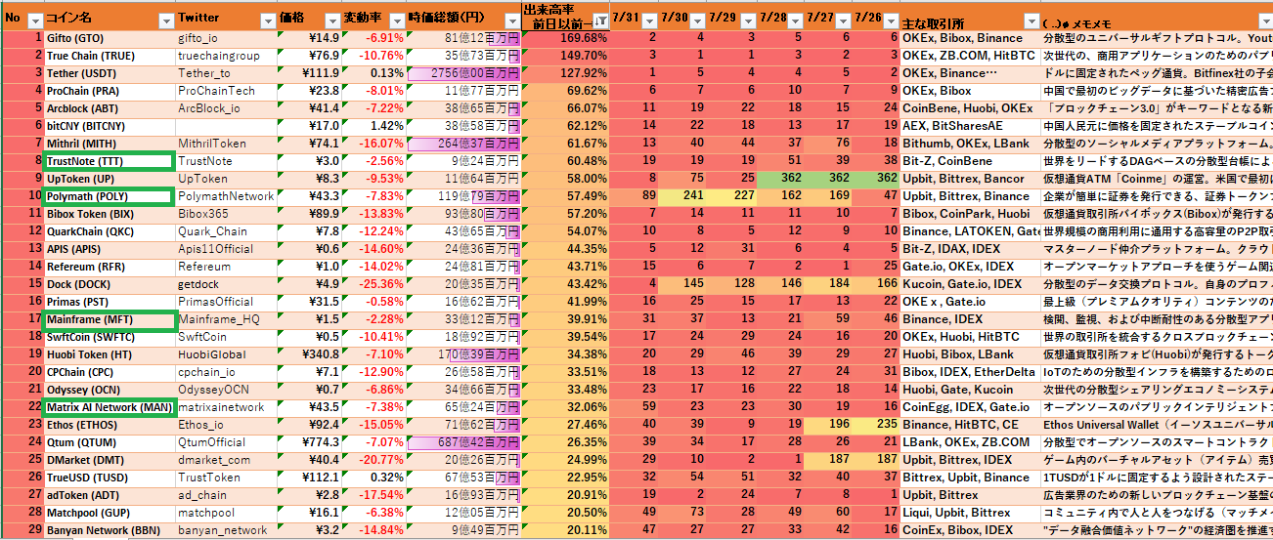This screenshot has width=1273, height=540.
Task: Open the No column filter dropdown
Action: pyautogui.click(x=35, y=21)
